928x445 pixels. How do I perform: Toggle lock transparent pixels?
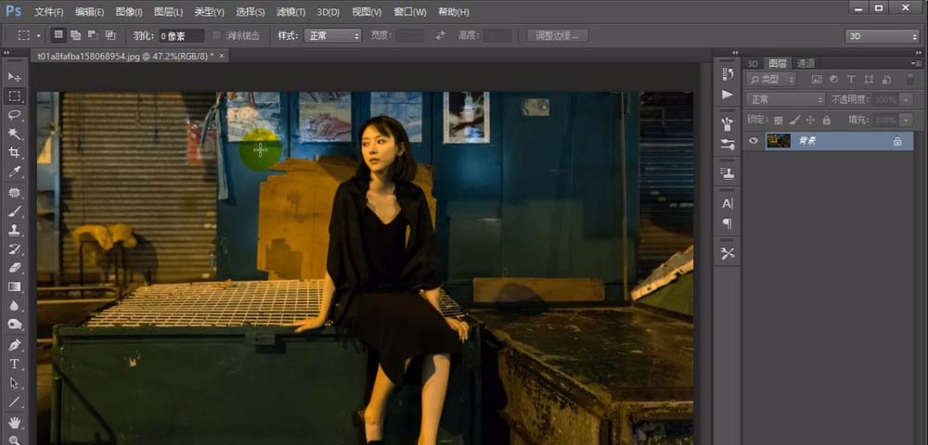779,120
